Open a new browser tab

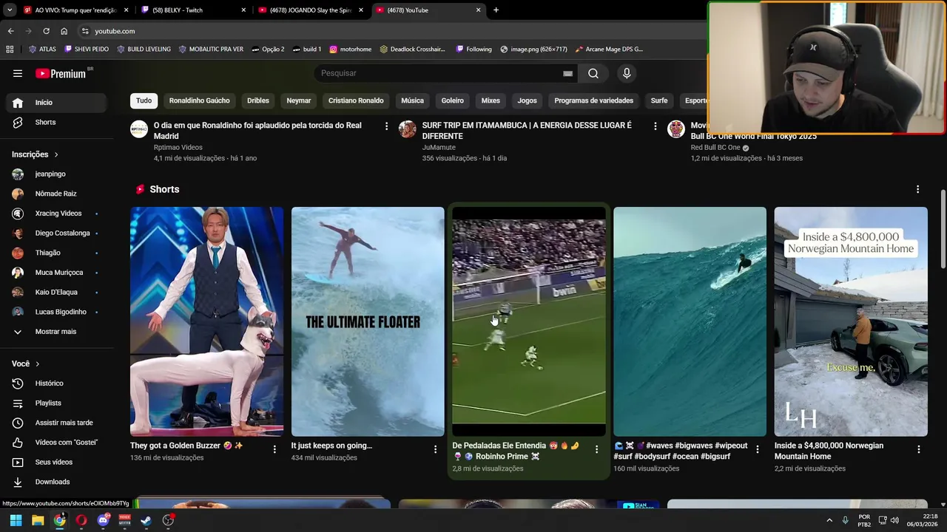click(x=496, y=10)
